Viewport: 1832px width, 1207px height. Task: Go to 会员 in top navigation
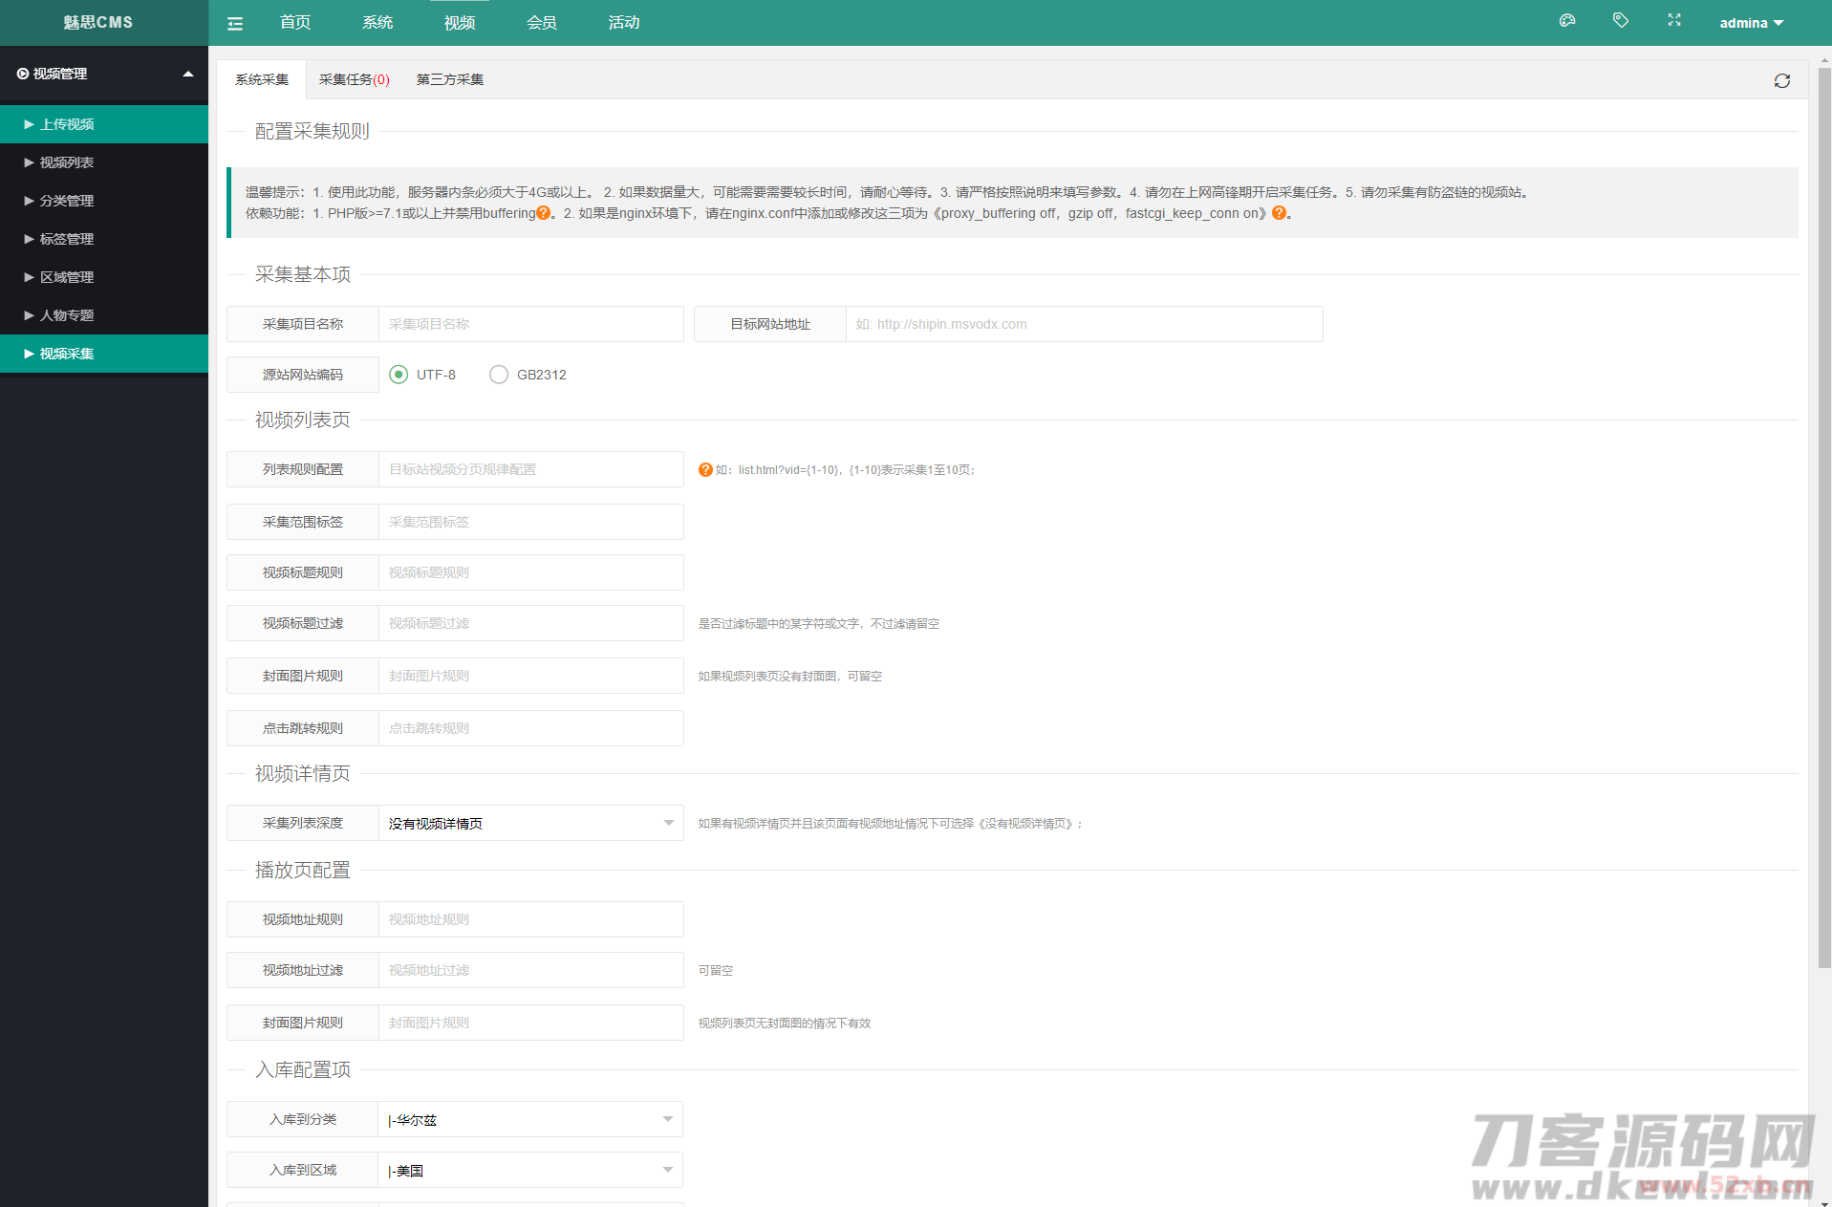[x=541, y=23]
